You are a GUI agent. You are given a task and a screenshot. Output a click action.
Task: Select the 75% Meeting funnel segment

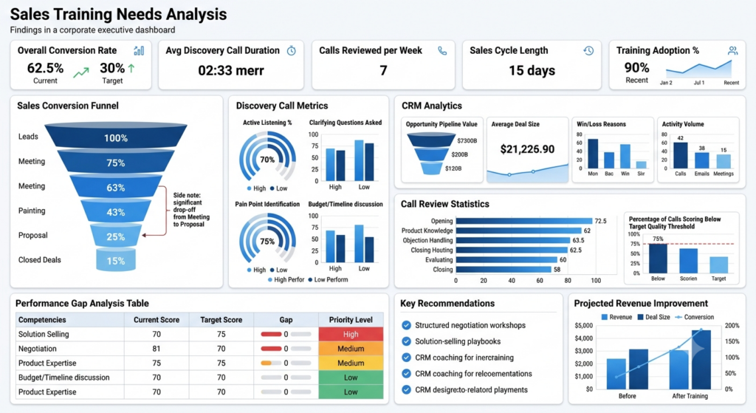pyautogui.click(x=116, y=161)
